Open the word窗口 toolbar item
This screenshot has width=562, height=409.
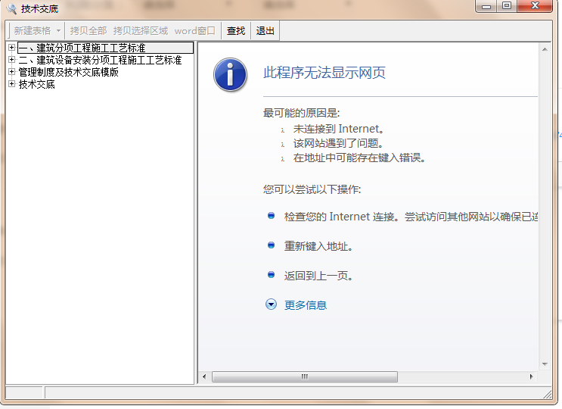coord(195,31)
